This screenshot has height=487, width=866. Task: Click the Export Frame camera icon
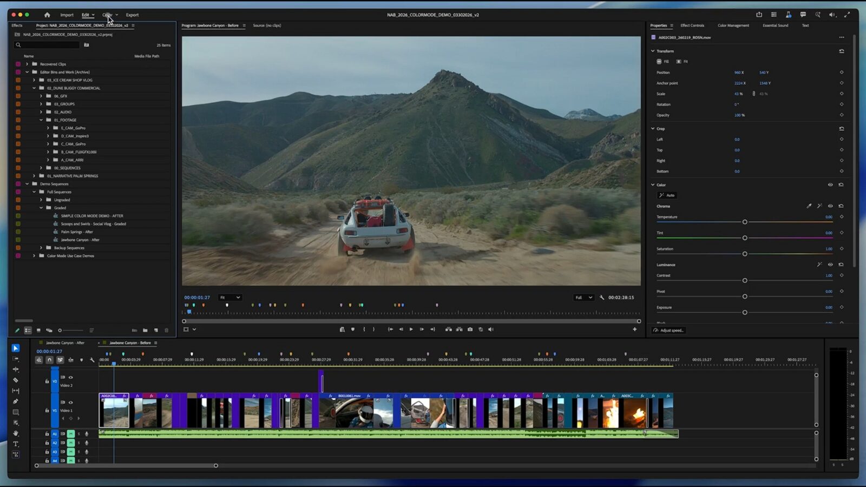470,329
